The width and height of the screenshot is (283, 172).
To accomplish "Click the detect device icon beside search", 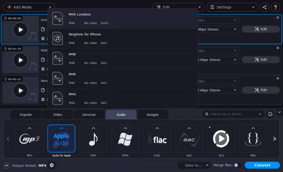I will click(x=270, y=114).
